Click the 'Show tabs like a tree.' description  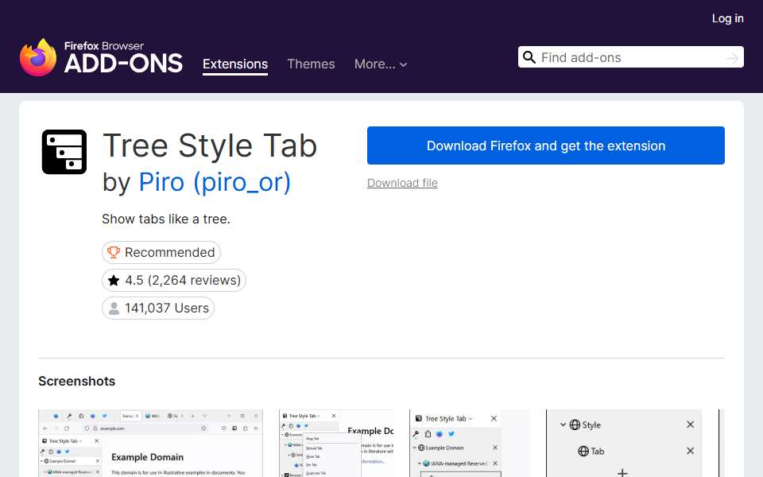click(x=166, y=219)
